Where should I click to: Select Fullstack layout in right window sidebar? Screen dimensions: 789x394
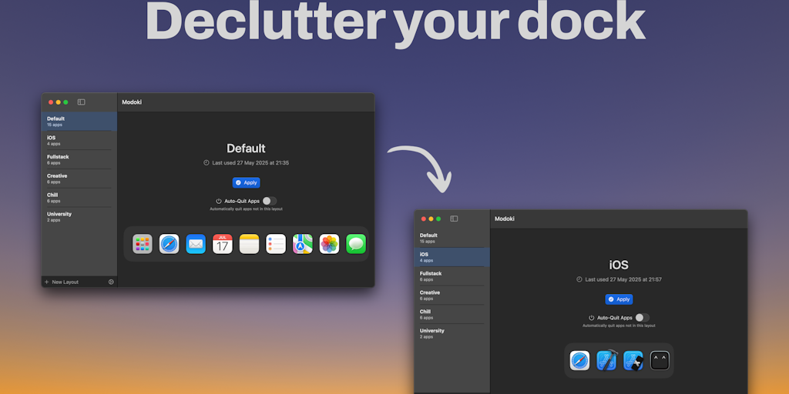click(x=452, y=276)
